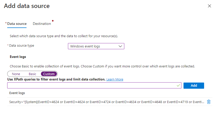
Task: Switch event log collection to Basic
Action: (x=32, y=74)
